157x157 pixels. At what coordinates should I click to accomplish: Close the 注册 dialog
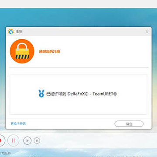pyautogui.click(x=147, y=32)
